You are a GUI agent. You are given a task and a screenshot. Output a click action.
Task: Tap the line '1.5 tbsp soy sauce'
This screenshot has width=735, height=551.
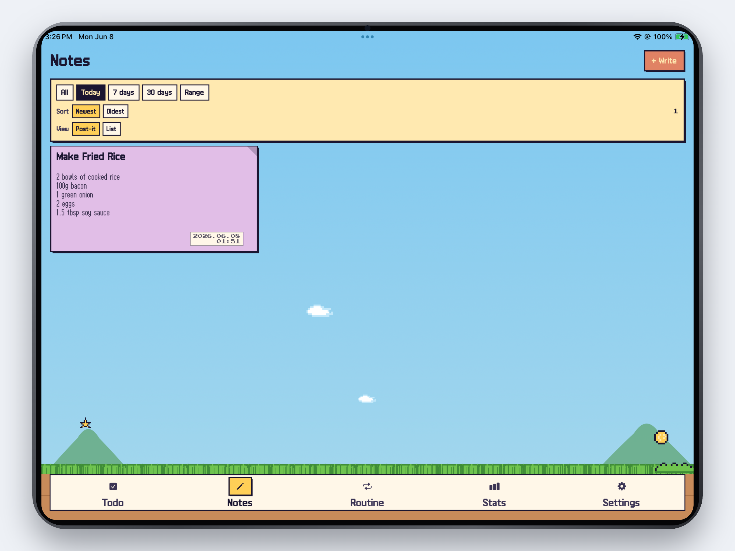pos(83,213)
